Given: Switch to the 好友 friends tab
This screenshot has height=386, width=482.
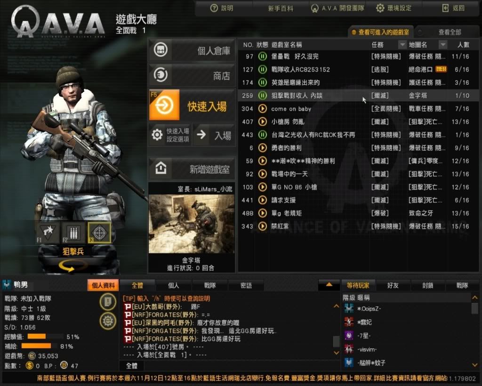Looking at the screenshot, I should (393, 285).
